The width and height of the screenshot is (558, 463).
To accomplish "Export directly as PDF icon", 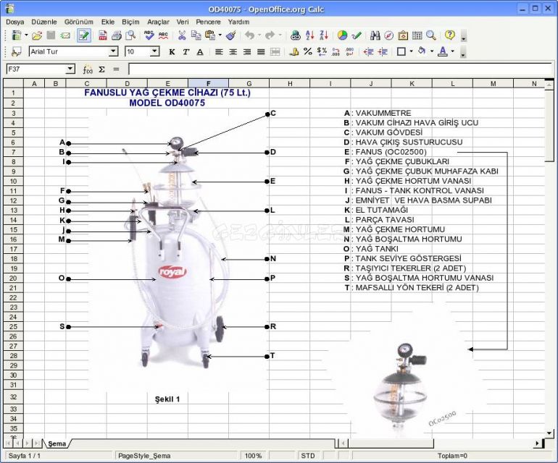I will (x=103, y=35).
